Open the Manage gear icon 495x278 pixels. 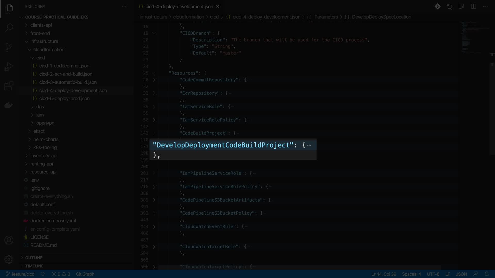(x=9, y=259)
